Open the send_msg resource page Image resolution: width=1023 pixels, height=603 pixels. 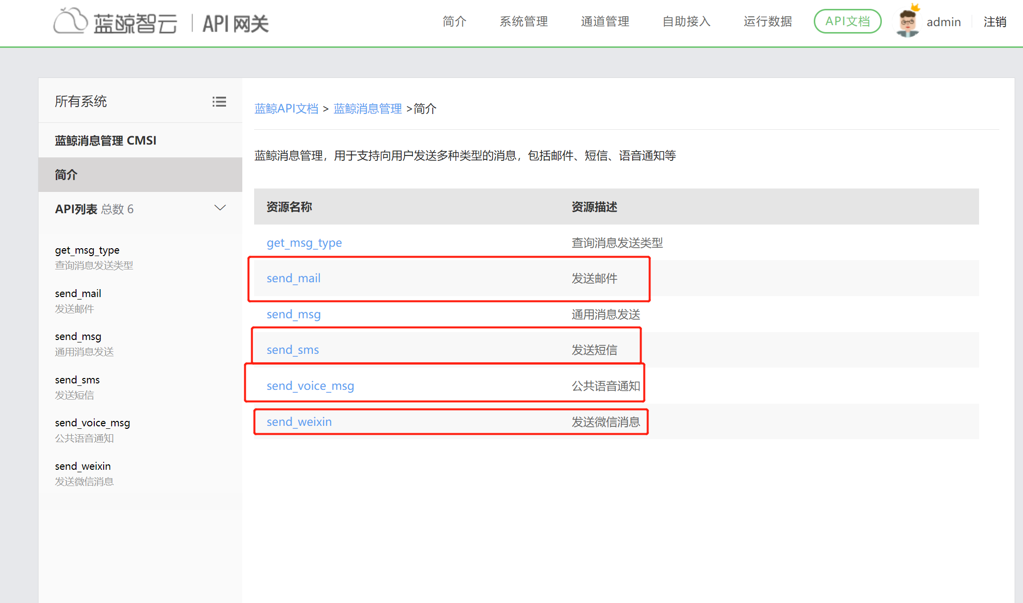pos(293,314)
